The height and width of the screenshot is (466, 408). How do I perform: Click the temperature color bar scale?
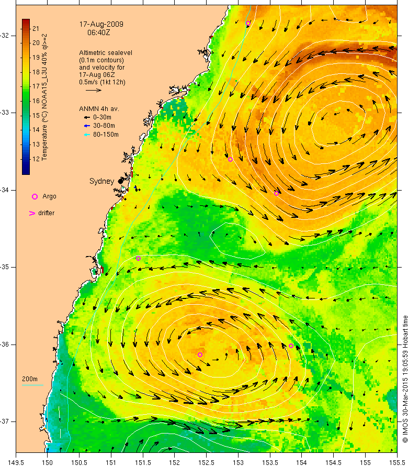coord(26,97)
